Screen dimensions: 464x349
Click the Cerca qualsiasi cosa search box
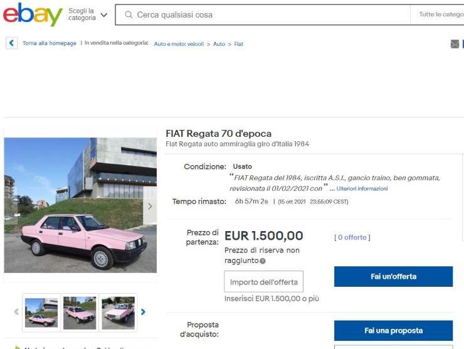tap(263, 14)
